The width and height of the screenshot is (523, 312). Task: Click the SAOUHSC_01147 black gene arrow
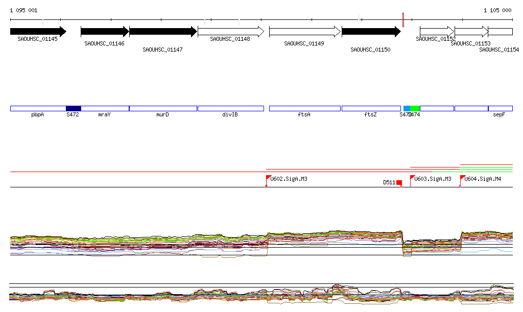pos(163,32)
